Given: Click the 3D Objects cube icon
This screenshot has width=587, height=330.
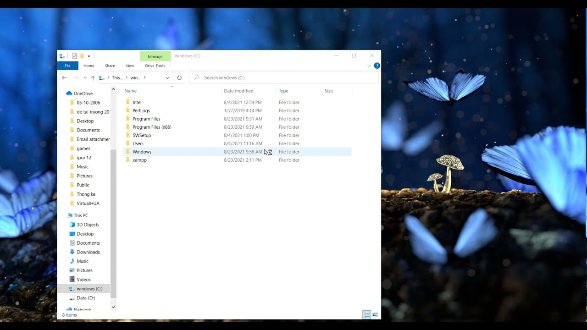Looking at the screenshot, I should (72, 225).
